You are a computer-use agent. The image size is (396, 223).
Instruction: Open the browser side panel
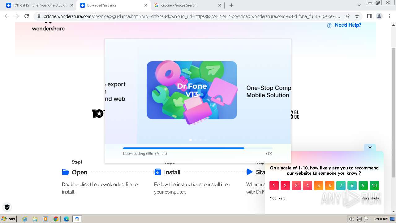[369, 16]
